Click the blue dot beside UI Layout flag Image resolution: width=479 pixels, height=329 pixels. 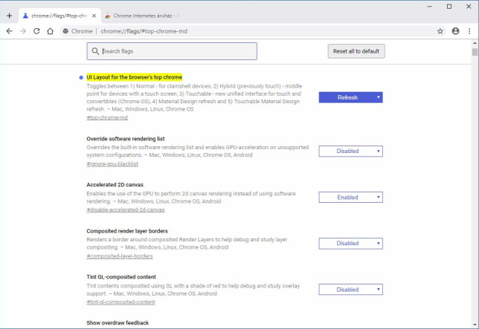(81, 77)
